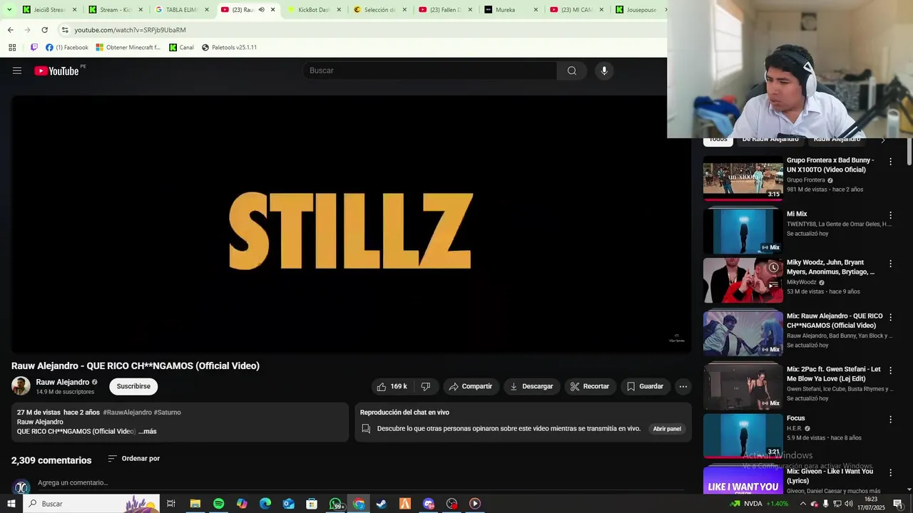Open the Grupo Frontera UN X100TO thumbnail
The image size is (913, 513).
tap(743, 178)
